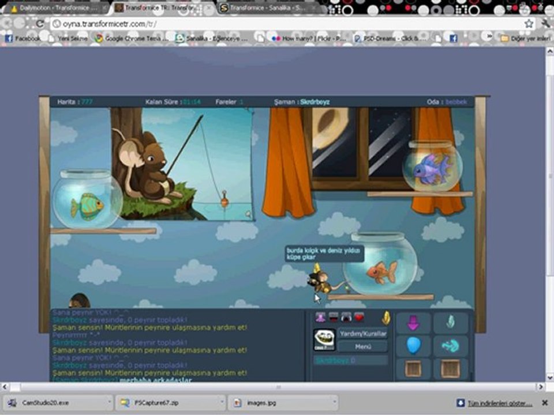Open the Diğer yer imleri bookmarks folder
Viewport: 554px width, 415px height.
[x=525, y=38]
